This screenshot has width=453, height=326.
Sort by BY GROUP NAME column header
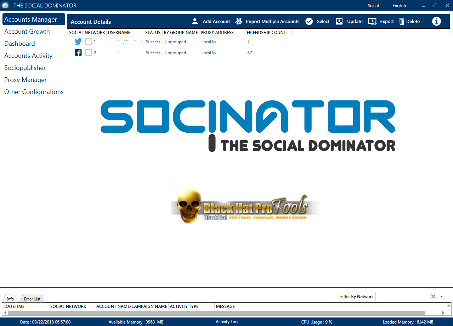pyautogui.click(x=181, y=32)
